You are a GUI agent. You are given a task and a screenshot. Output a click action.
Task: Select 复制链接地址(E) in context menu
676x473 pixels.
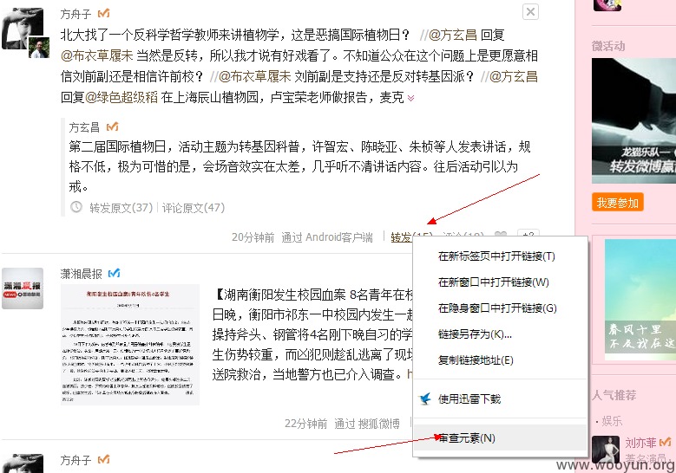[476, 360]
